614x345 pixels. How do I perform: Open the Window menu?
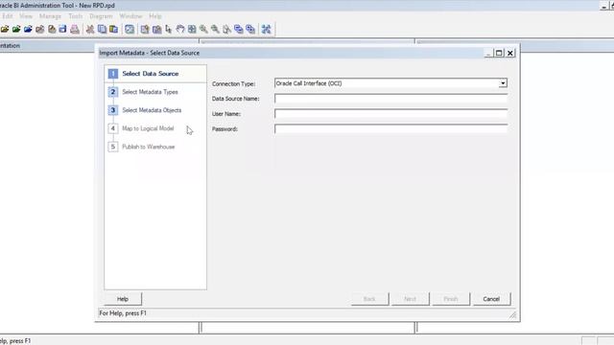130,16
